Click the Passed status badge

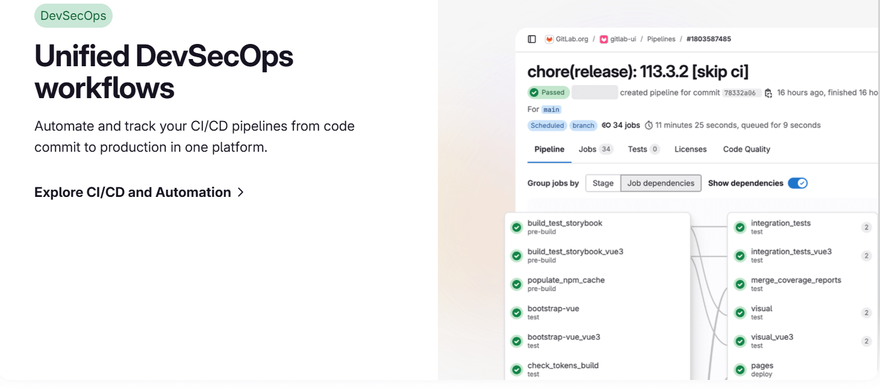(x=548, y=93)
